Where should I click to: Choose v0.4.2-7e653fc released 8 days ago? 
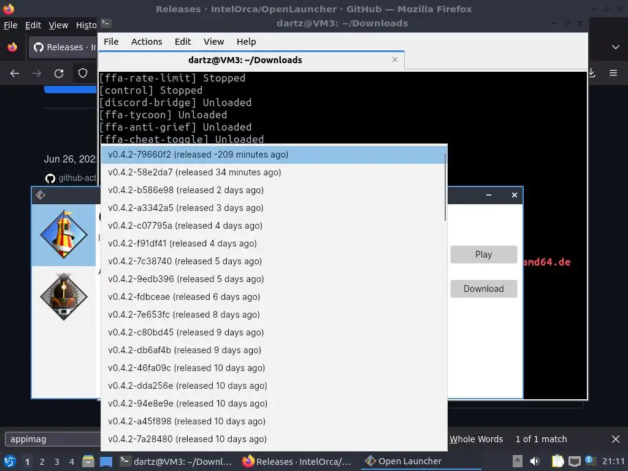[x=272, y=315]
